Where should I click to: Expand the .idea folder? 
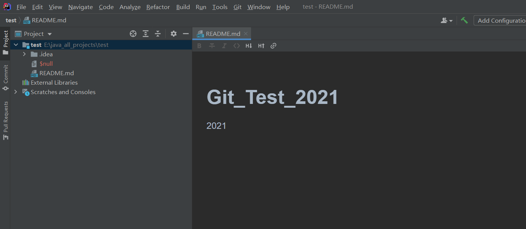point(24,54)
